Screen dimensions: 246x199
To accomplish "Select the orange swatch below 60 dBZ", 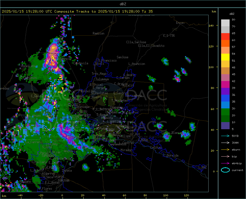I will pyautogui.click(x=225, y=44).
